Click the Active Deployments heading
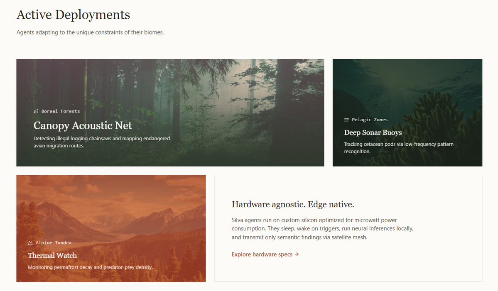Viewport: 498px width, 291px height. coord(74,15)
